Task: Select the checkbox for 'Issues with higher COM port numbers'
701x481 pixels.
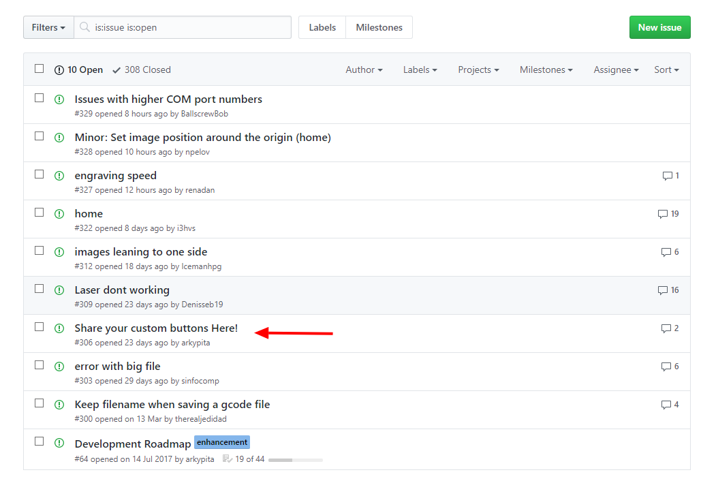Action: pos(40,98)
